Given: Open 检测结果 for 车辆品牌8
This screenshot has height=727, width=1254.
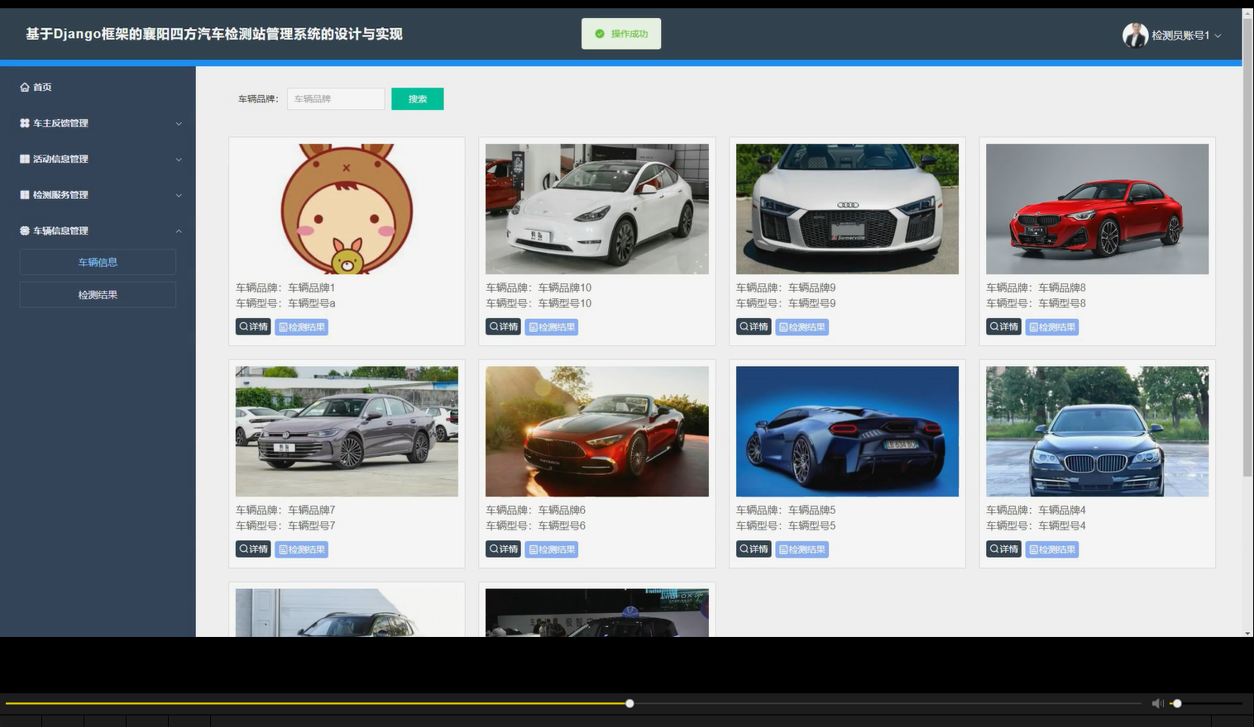Looking at the screenshot, I should pyautogui.click(x=1052, y=327).
